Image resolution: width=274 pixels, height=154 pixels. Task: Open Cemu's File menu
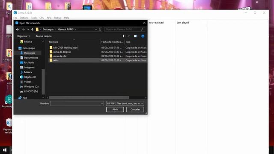click(x=15, y=18)
